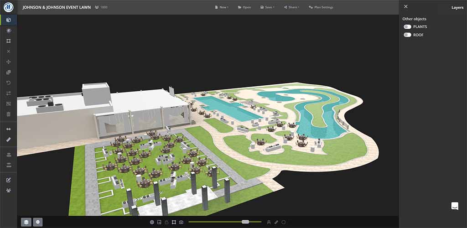Open the Share dropdown menu

pos(291,7)
